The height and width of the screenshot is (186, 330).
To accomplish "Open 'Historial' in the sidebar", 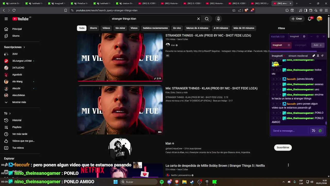I will (17, 120).
